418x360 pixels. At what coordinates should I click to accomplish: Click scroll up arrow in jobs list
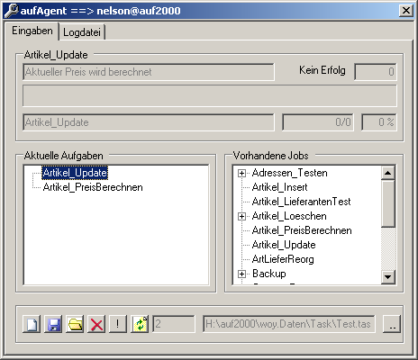388,173
